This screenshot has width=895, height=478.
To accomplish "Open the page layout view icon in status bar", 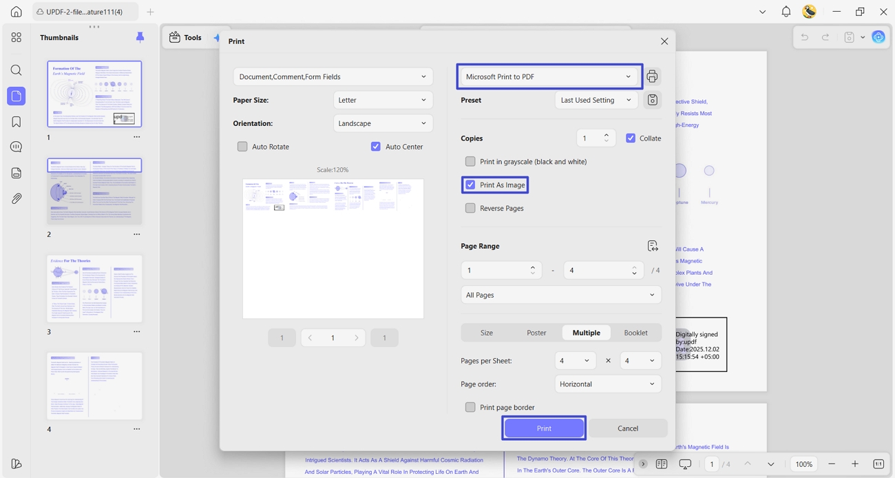I will (x=662, y=464).
